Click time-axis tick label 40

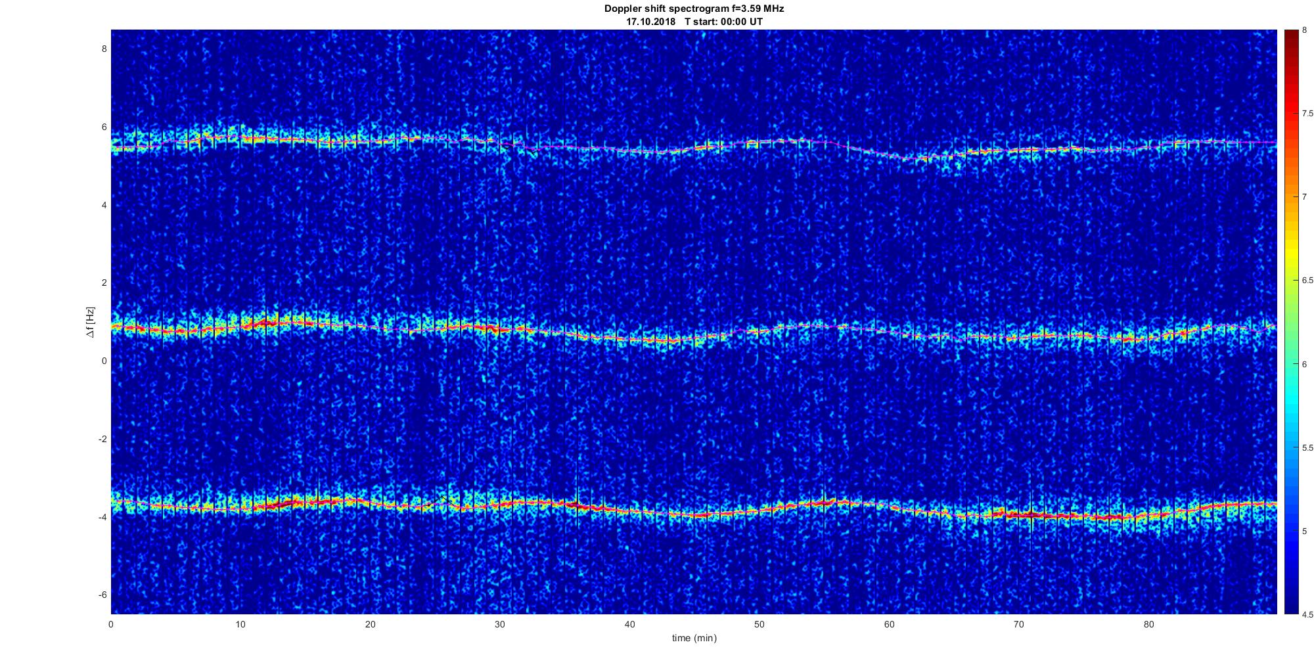click(x=630, y=624)
